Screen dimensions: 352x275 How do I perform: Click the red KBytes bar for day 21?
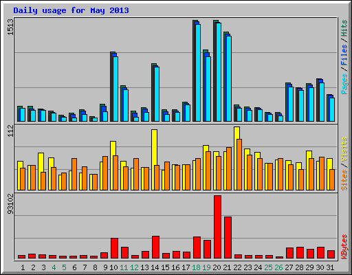tap(228, 237)
